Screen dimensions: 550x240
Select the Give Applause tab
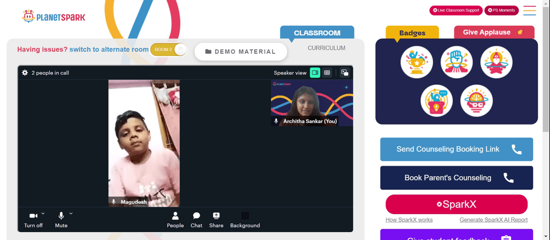(x=494, y=32)
